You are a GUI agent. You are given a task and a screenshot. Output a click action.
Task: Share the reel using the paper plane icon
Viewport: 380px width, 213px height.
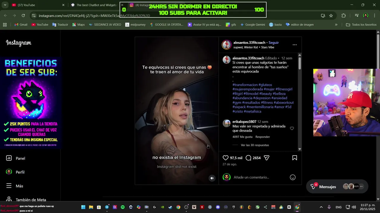coord(267,158)
